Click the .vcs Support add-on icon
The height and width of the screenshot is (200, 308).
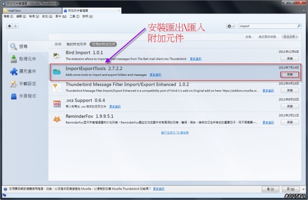[x=57, y=104]
